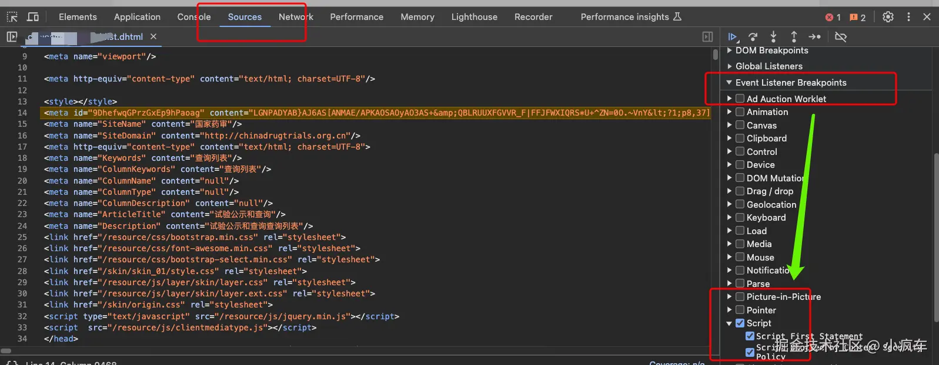Screen dimensions: 939x365
Task: Check the Picture-in-Picture checkbox
Action: pos(740,296)
